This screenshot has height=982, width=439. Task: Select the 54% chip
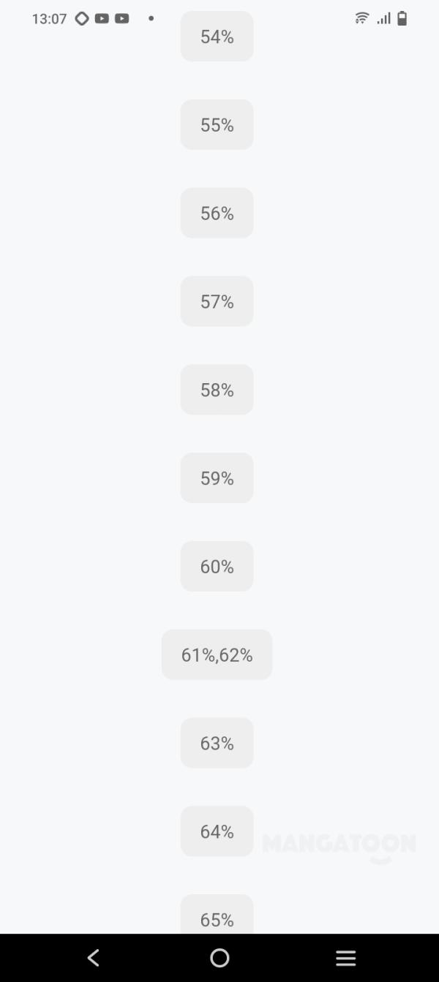pos(217,37)
